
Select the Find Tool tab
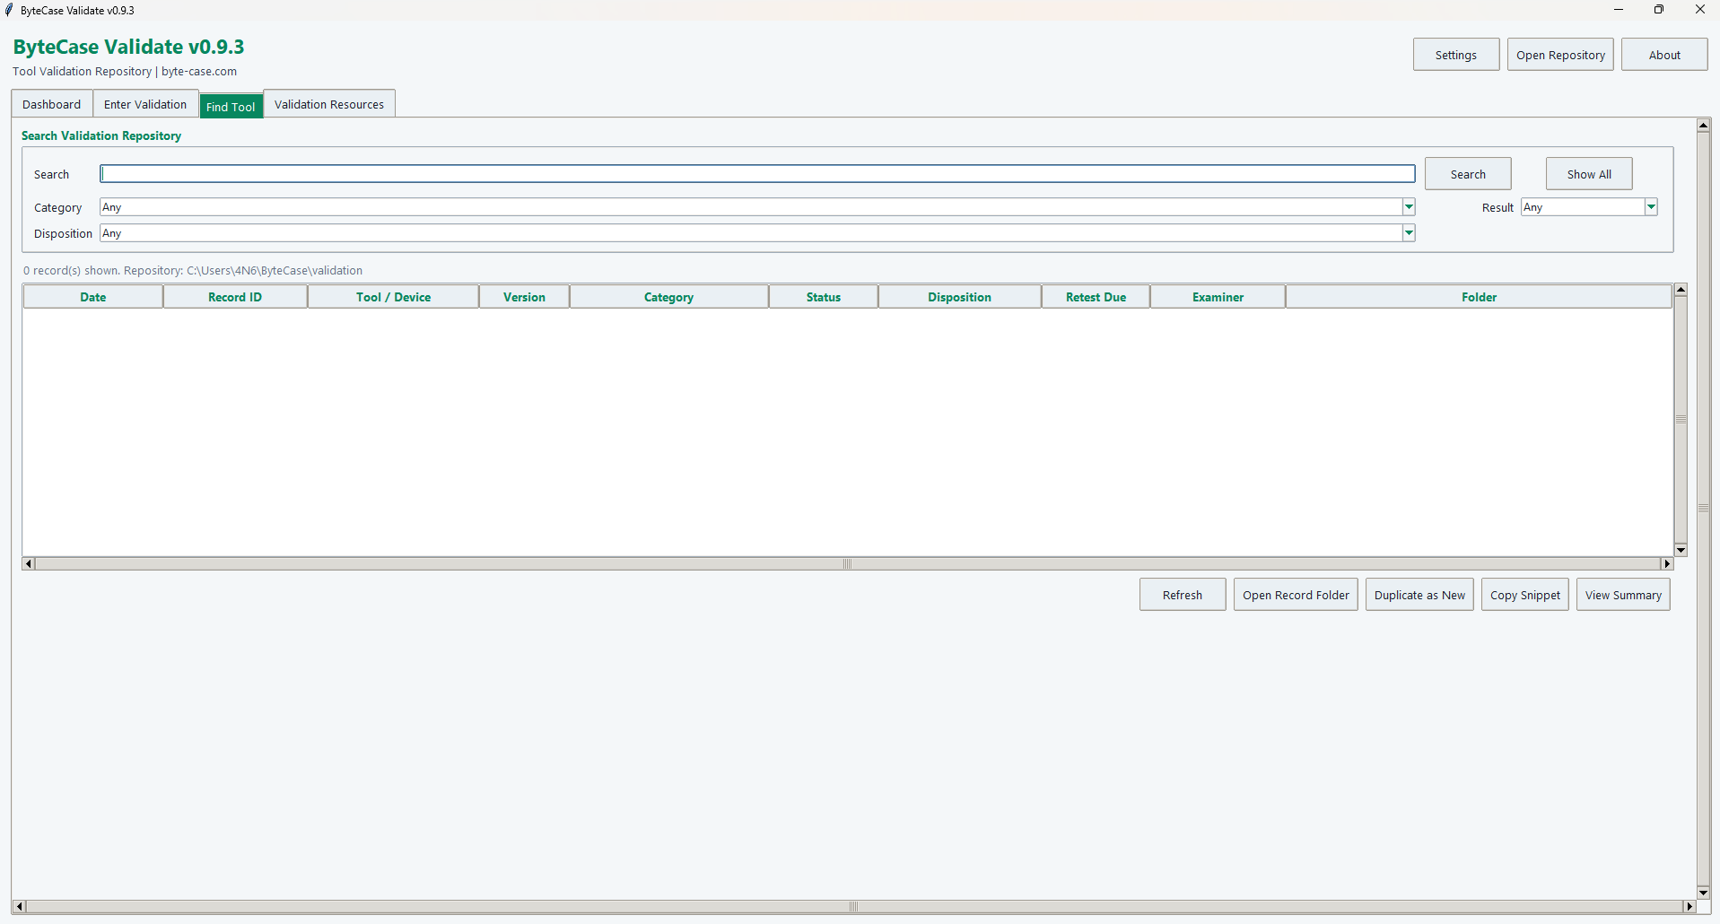pos(231,106)
